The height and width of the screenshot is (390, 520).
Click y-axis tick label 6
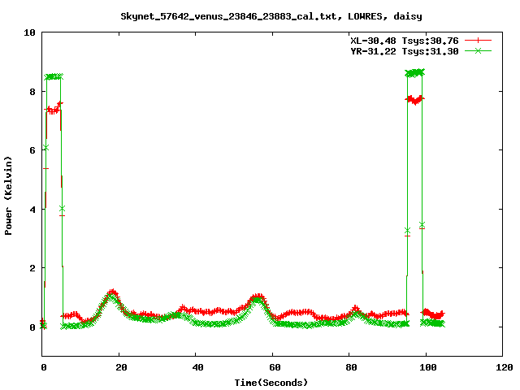pyautogui.click(x=32, y=150)
